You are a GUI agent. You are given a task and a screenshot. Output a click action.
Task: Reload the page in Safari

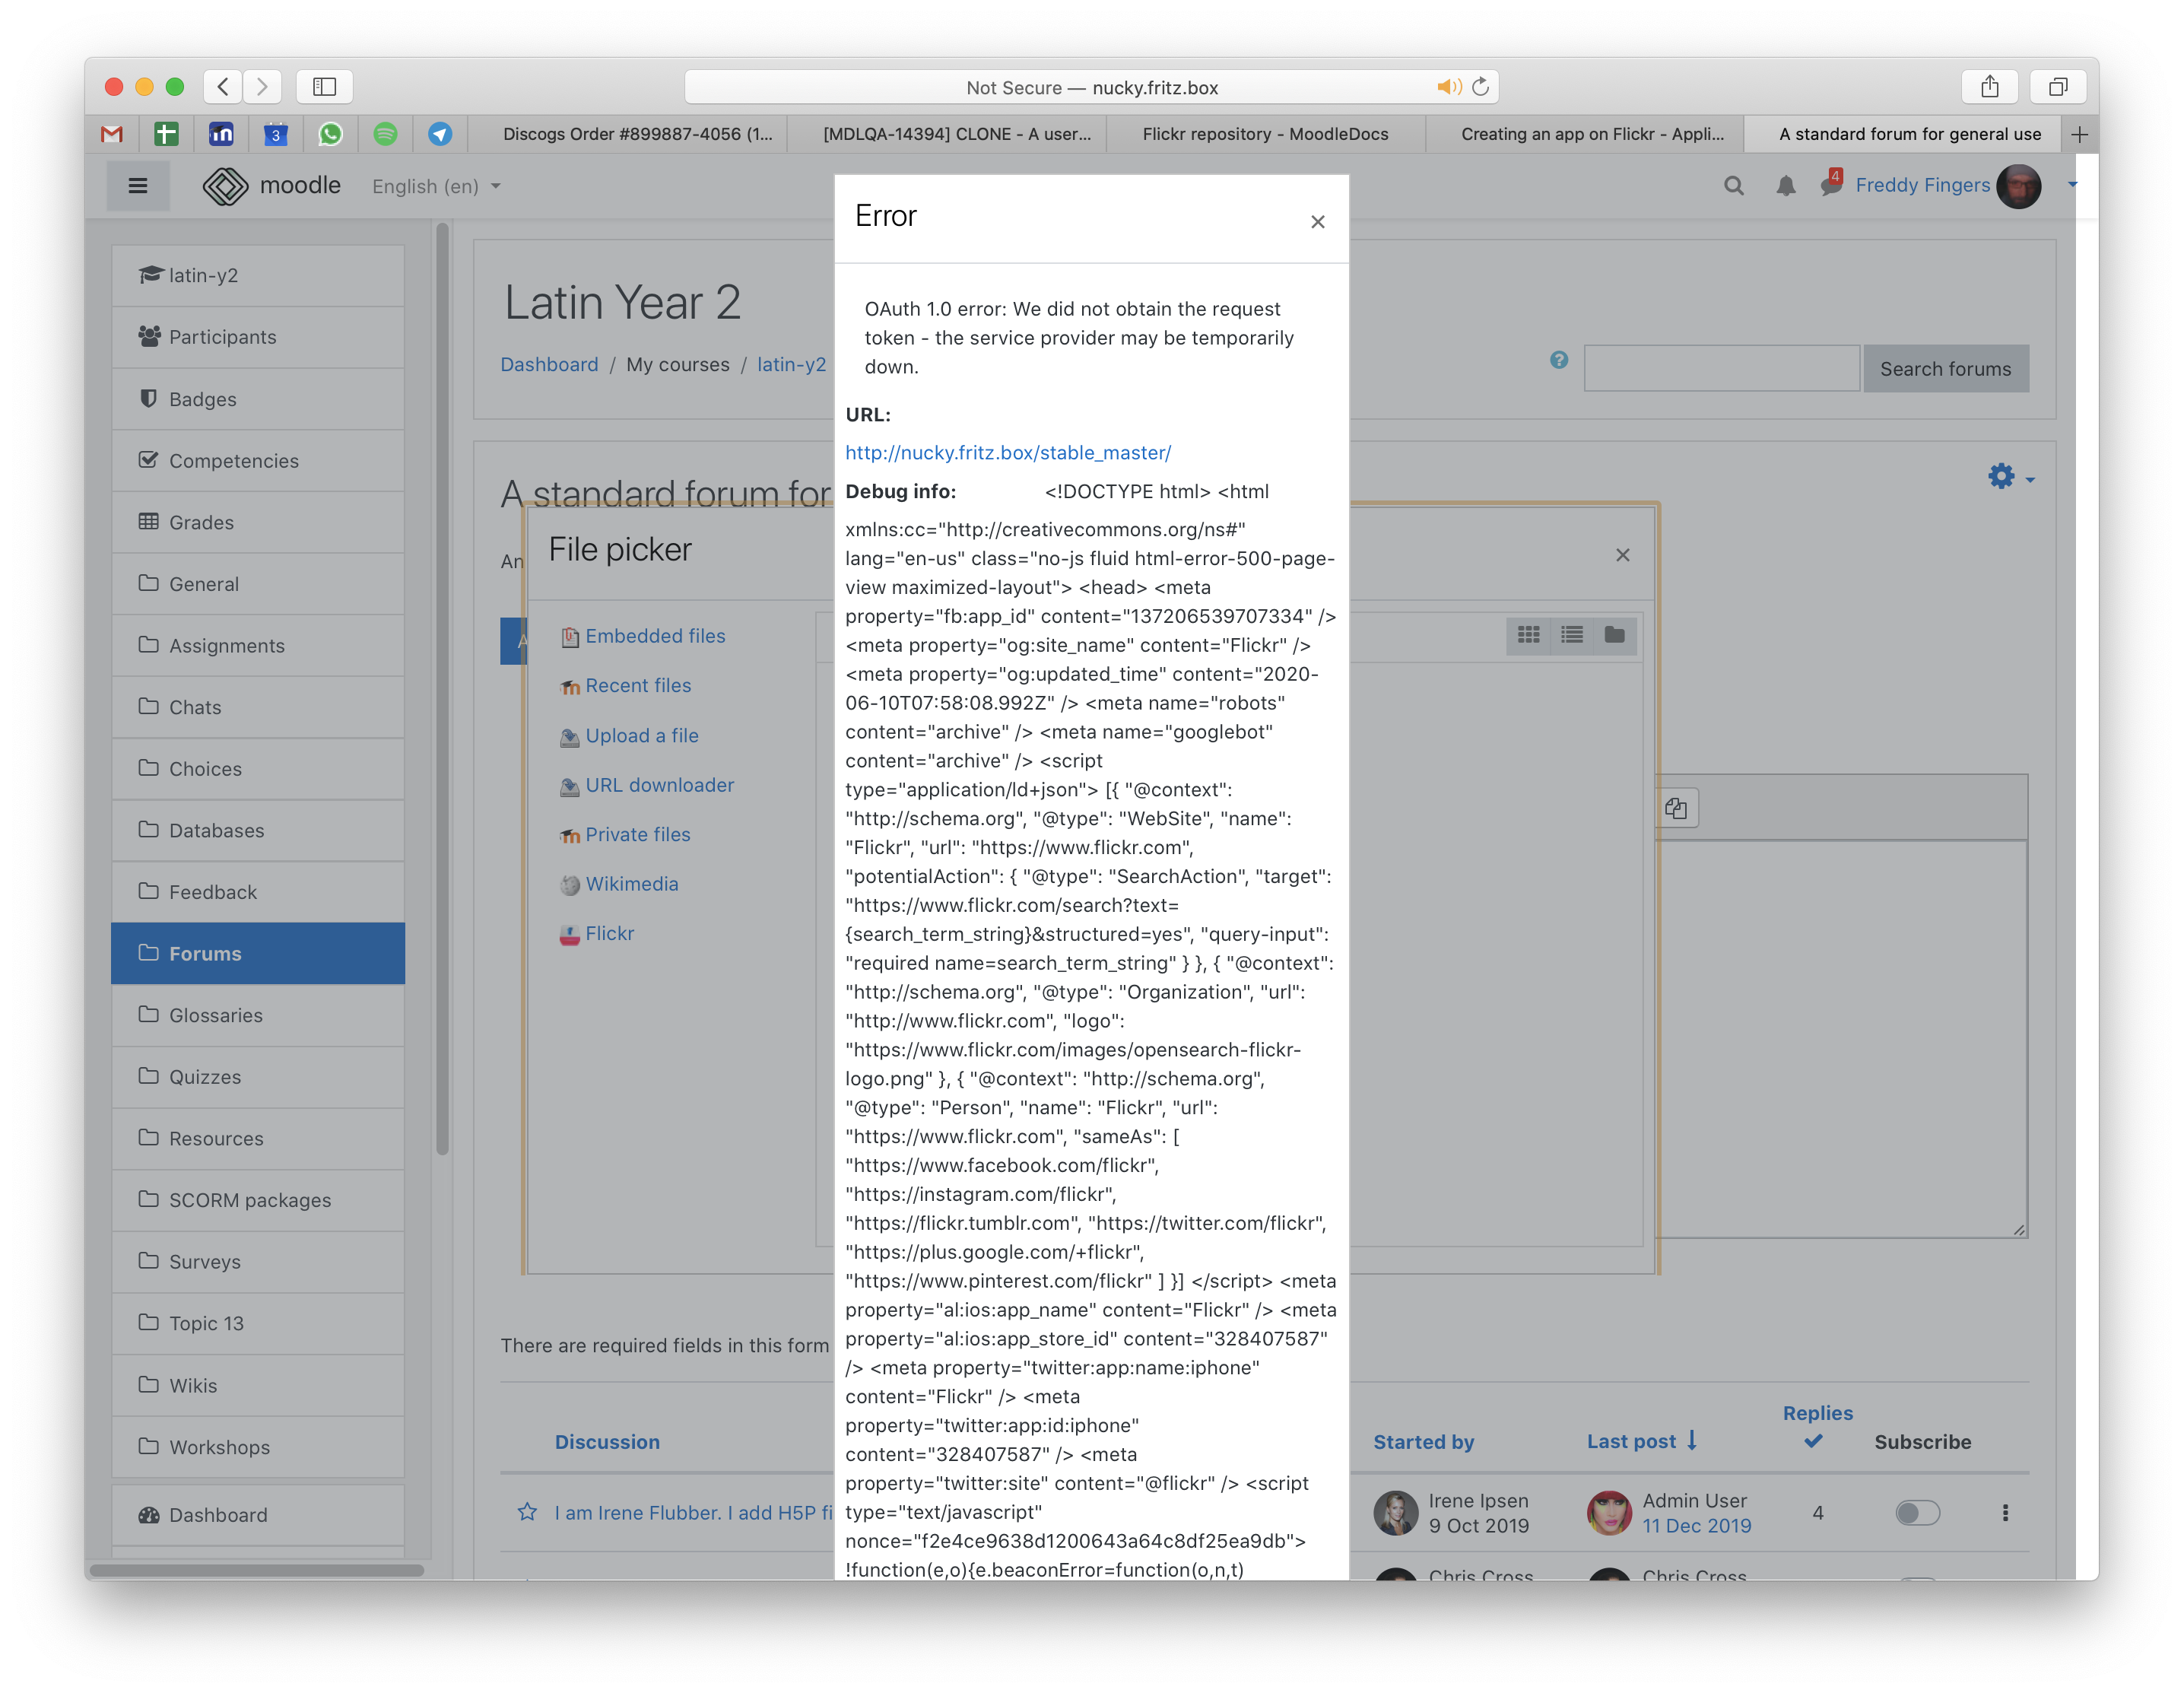coord(1480,87)
